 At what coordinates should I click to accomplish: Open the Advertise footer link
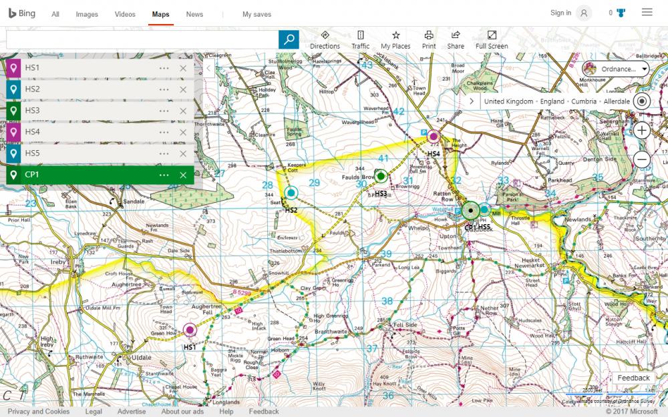(132, 412)
